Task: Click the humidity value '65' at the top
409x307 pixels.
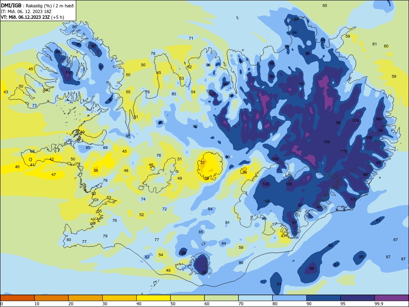Action: [325, 5]
